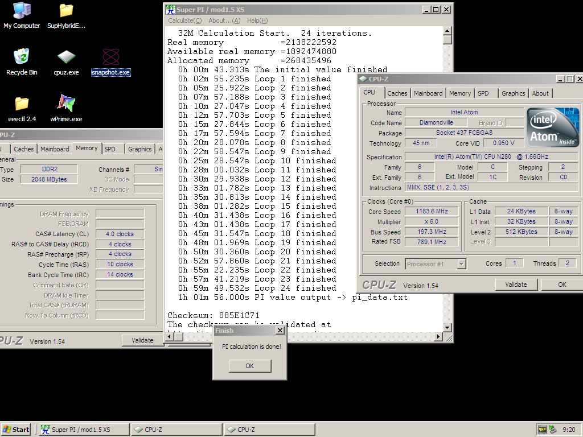Open Processor #1 selection dropdown

(461, 264)
